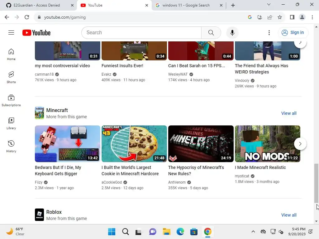Screen dimensions: 319x239
Task: Show next videos in top shelf arrow
Action: tap(300, 43)
